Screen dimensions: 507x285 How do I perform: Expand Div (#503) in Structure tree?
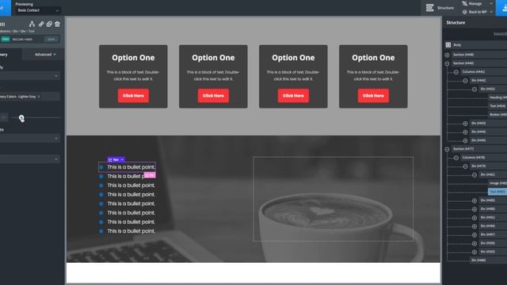[475, 252]
